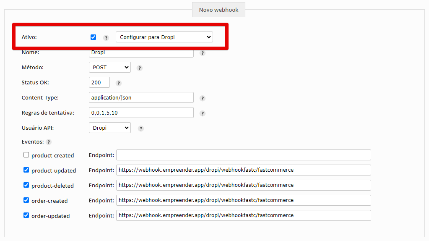Show help for Content-Type field

(203, 98)
